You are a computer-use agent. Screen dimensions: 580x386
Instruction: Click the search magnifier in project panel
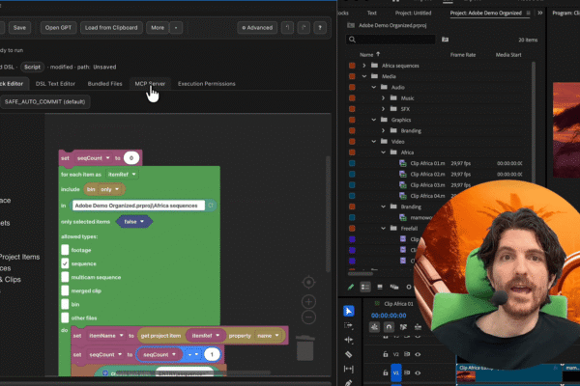(x=352, y=40)
